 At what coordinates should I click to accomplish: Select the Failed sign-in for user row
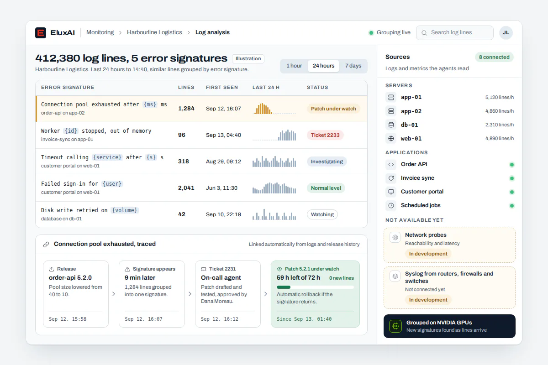201,188
